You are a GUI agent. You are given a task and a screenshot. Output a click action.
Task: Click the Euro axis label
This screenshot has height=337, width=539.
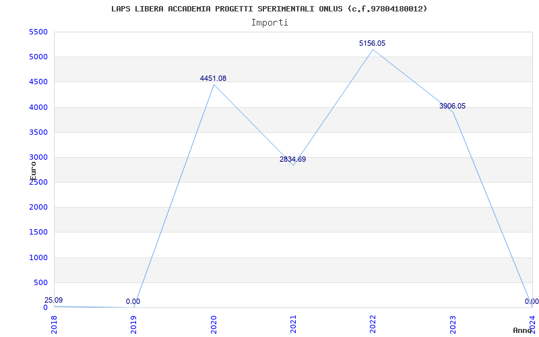(x=33, y=171)
